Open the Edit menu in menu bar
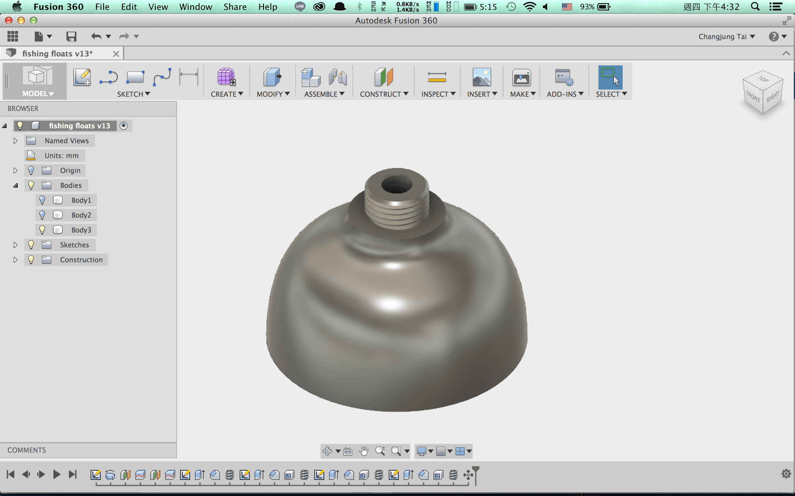 pyautogui.click(x=129, y=7)
